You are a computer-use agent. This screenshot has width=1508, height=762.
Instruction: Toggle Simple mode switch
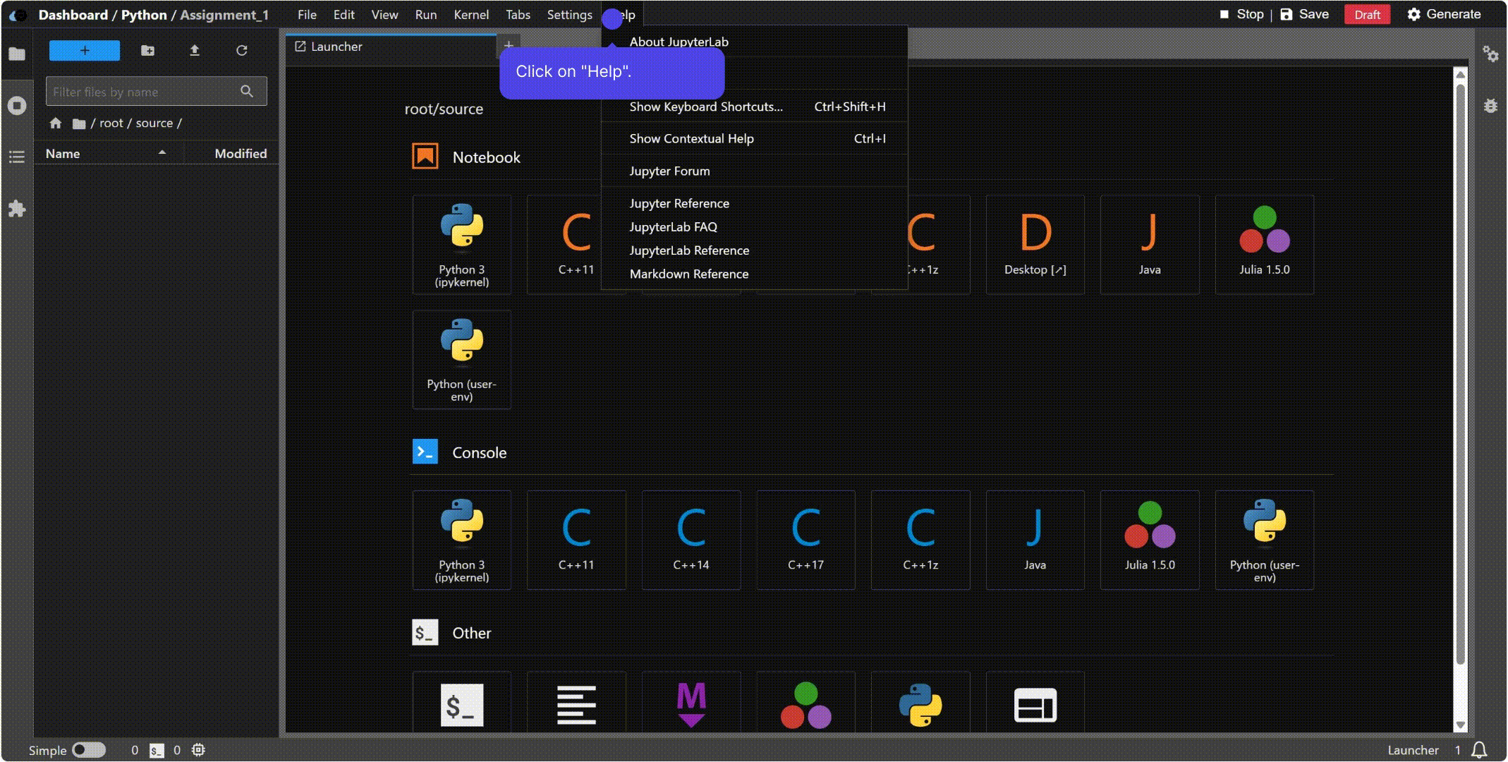pos(89,750)
